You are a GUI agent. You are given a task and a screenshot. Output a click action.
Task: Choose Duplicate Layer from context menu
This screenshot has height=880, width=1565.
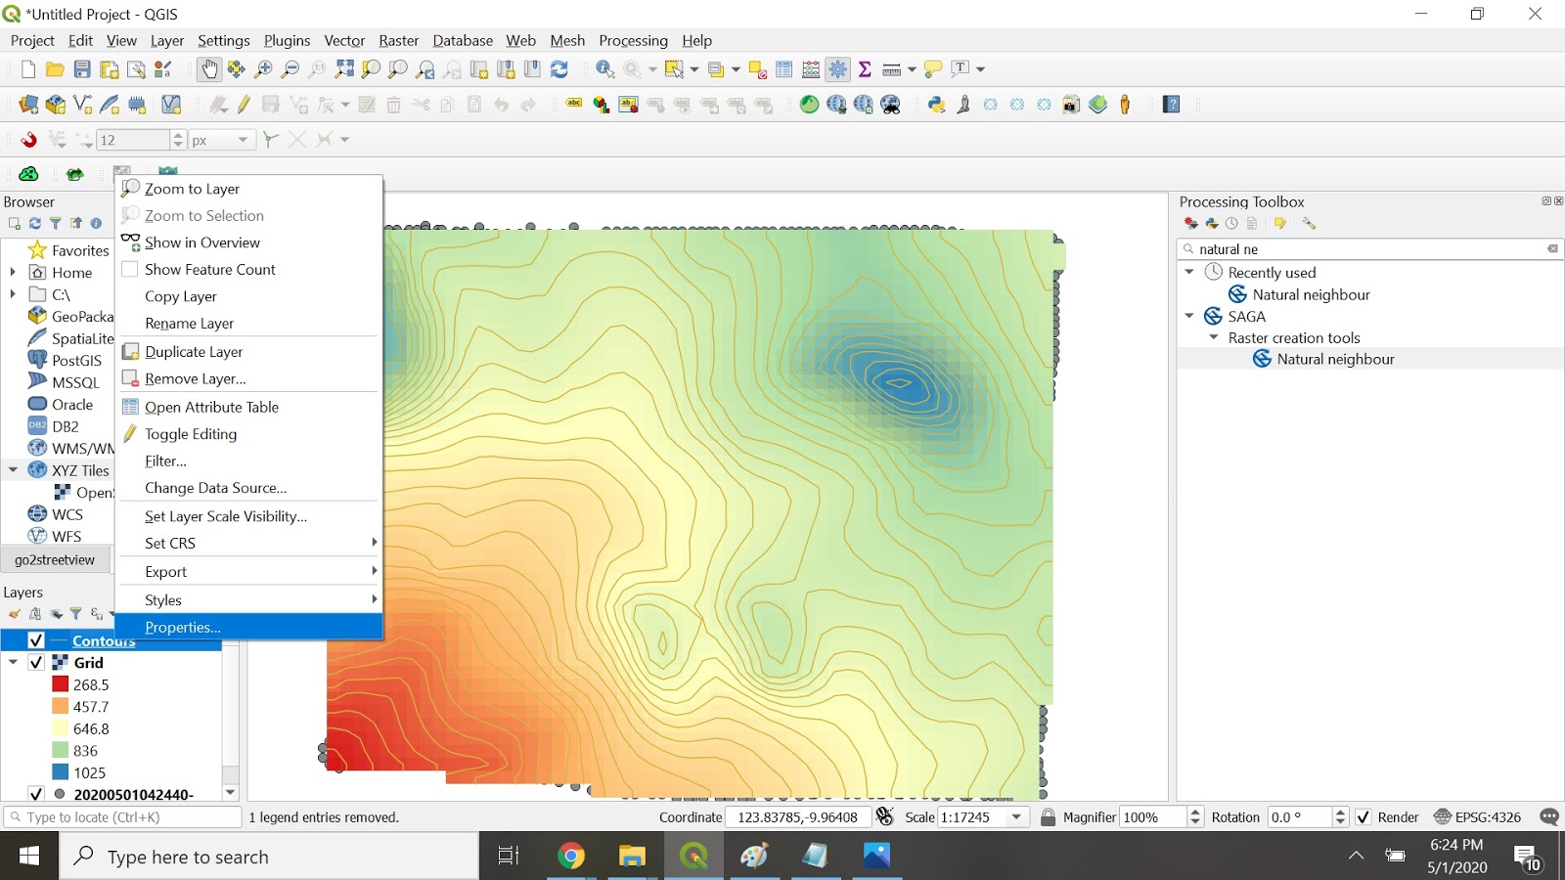195,351
